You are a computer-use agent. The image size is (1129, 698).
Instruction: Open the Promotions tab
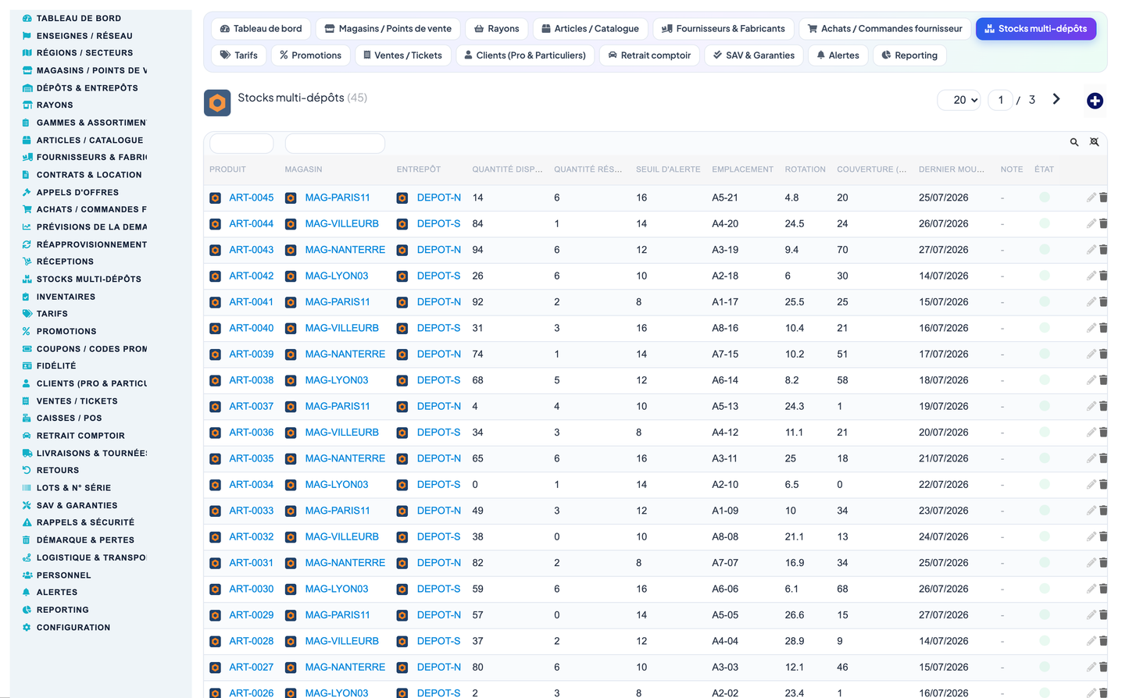(310, 55)
